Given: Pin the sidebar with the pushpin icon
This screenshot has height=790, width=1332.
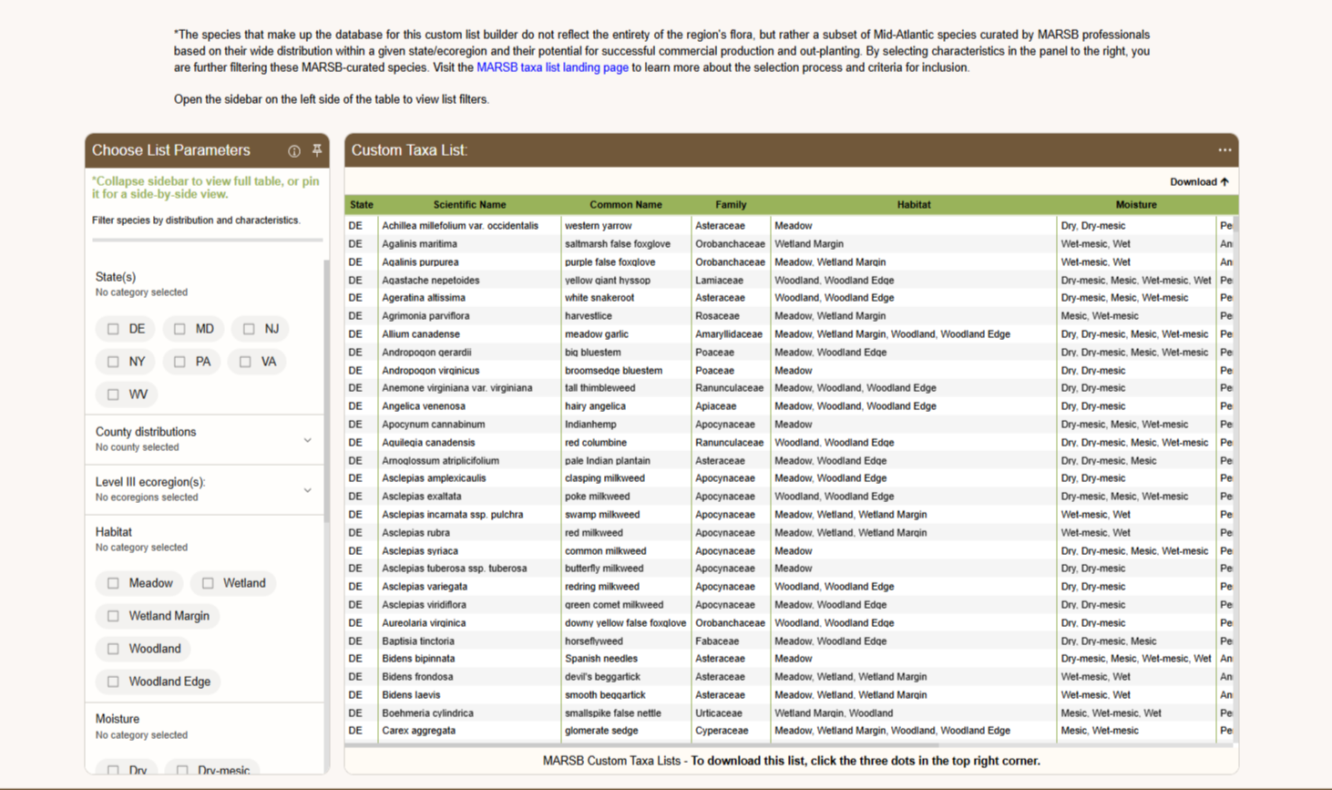Looking at the screenshot, I should [x=317, y=150].
